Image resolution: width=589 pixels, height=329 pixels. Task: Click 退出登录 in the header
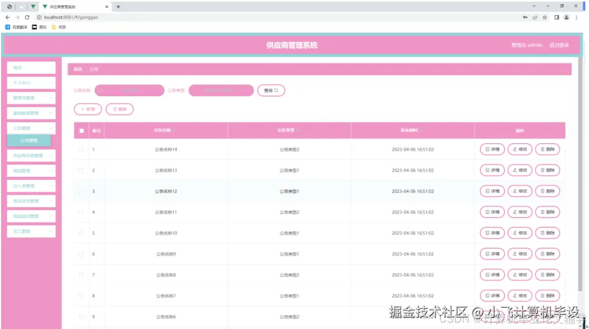point(559,45)
